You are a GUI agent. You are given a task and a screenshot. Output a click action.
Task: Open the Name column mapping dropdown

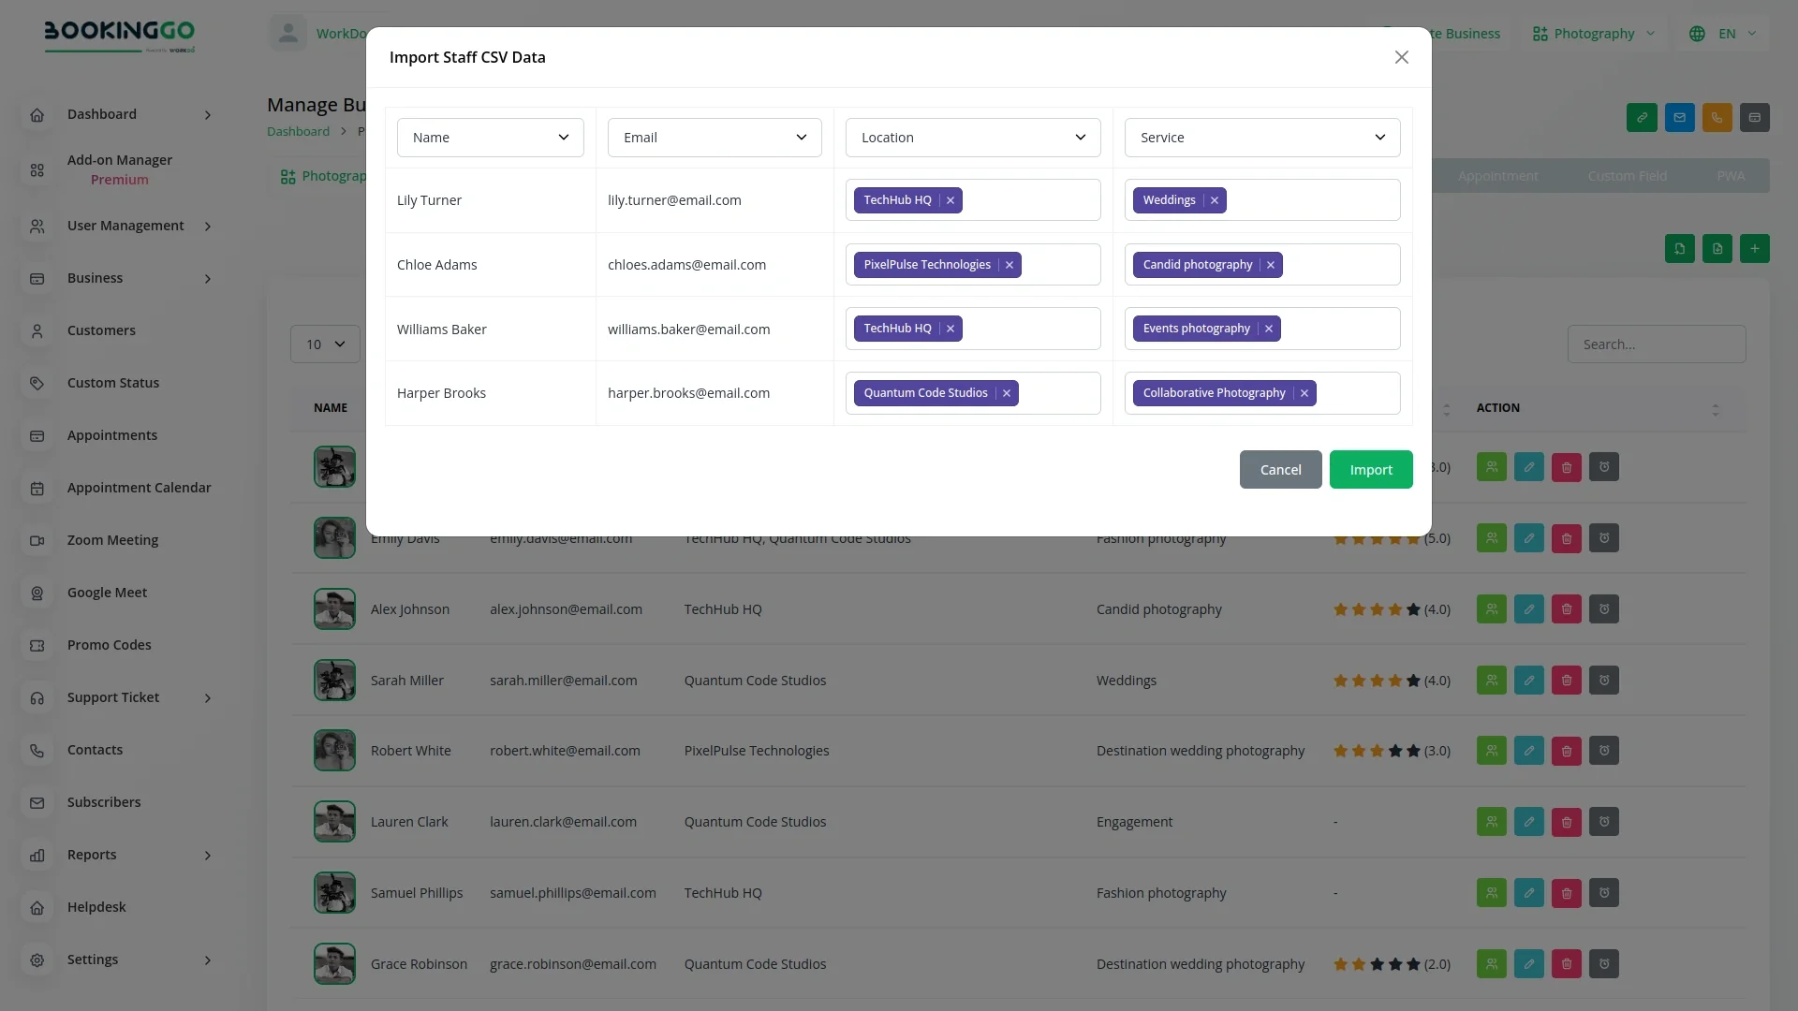click(x=490, y=138)
